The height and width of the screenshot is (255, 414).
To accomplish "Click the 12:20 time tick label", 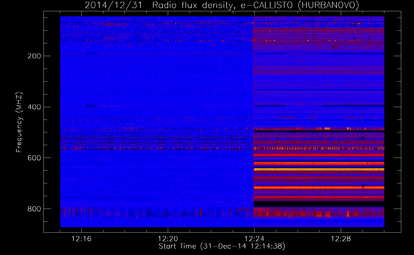I will point(168,239).
